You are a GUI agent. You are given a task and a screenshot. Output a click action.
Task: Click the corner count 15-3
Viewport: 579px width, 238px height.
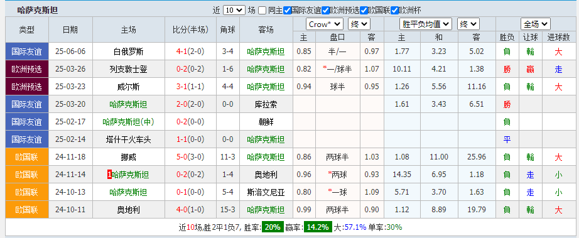coord(228,210)
